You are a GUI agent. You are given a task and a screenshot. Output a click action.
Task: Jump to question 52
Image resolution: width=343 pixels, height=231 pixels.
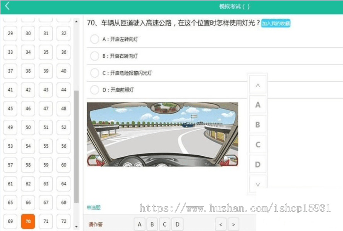tap(63, 127)
